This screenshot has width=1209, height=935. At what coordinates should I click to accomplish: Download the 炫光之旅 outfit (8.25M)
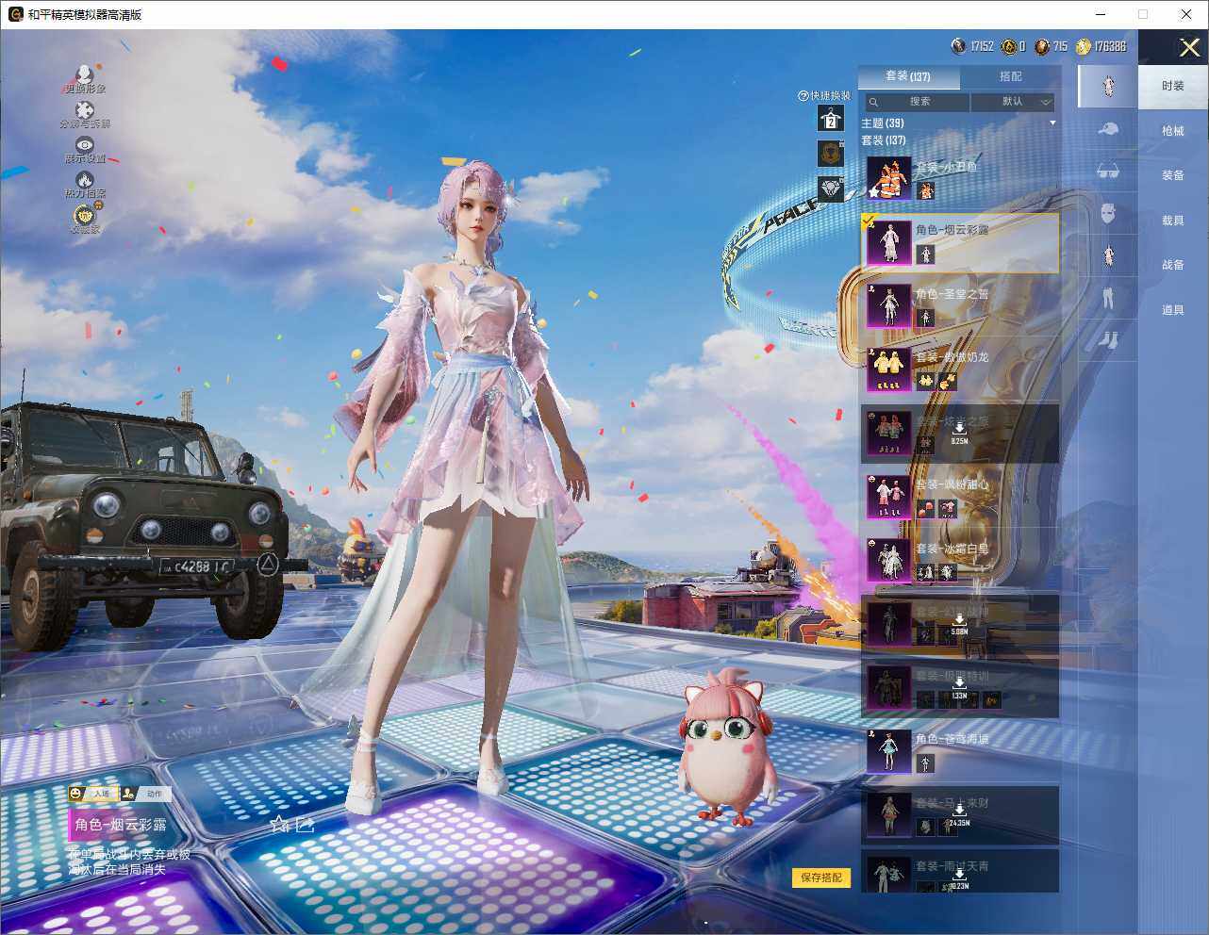tap(959, 433)
